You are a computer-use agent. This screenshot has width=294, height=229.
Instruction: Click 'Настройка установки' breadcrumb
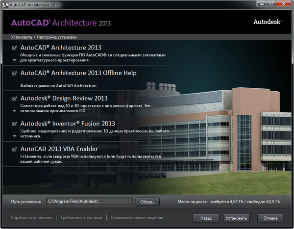(x=55, y=37)
